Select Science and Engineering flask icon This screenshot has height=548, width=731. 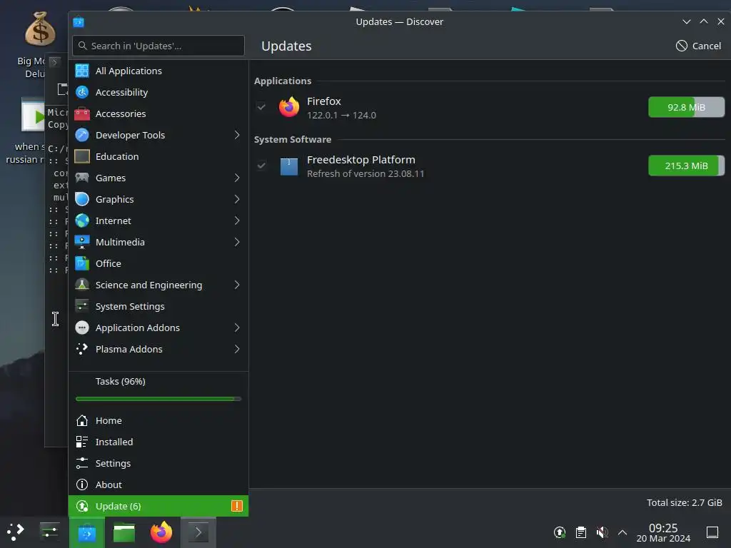pos(82,285)
